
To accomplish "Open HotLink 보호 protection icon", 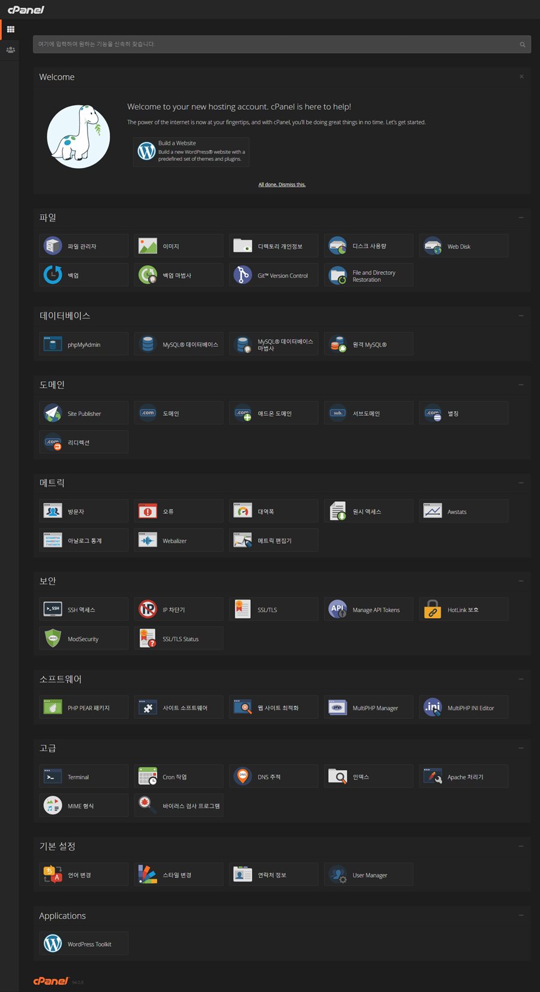I will click(x=433, y=610).
